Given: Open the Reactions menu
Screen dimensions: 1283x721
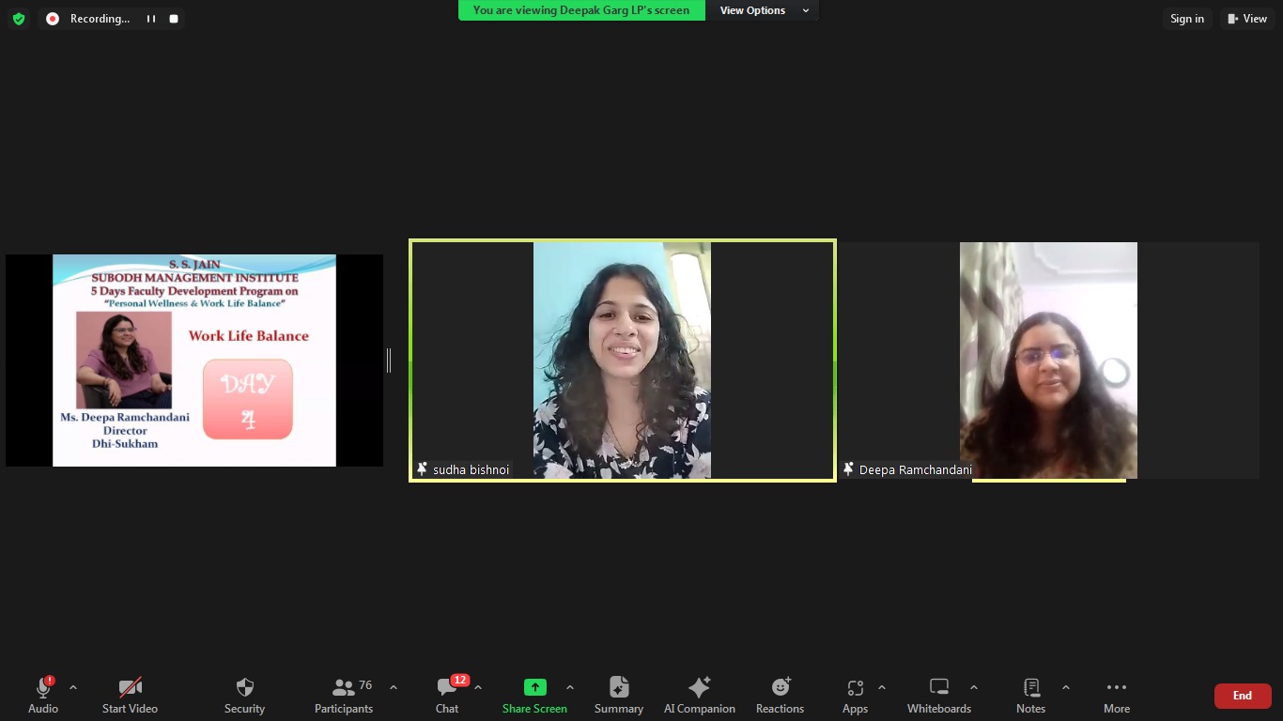Looking at the screenshot, I should click(780, 696).
